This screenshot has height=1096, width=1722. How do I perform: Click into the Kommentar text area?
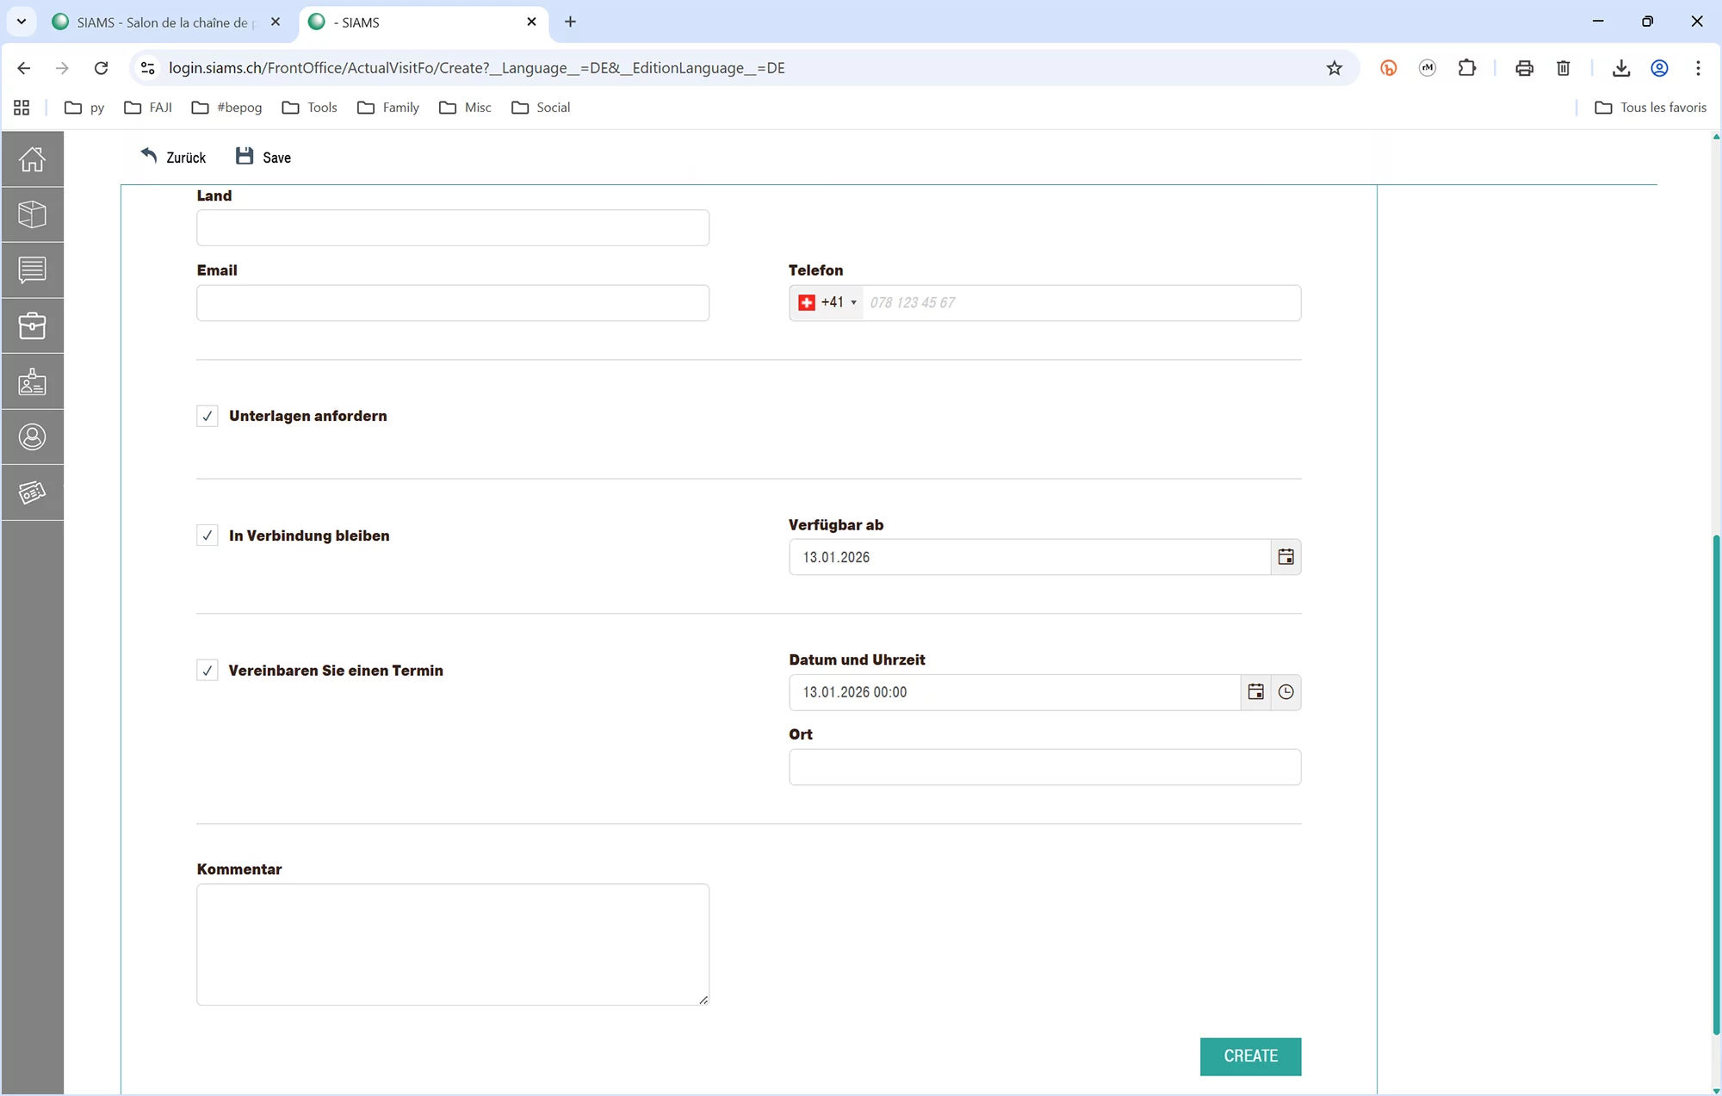pyautogui.click(x=452, y=944)
